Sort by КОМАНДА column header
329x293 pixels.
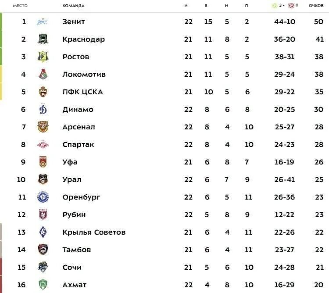click(73, 6)
